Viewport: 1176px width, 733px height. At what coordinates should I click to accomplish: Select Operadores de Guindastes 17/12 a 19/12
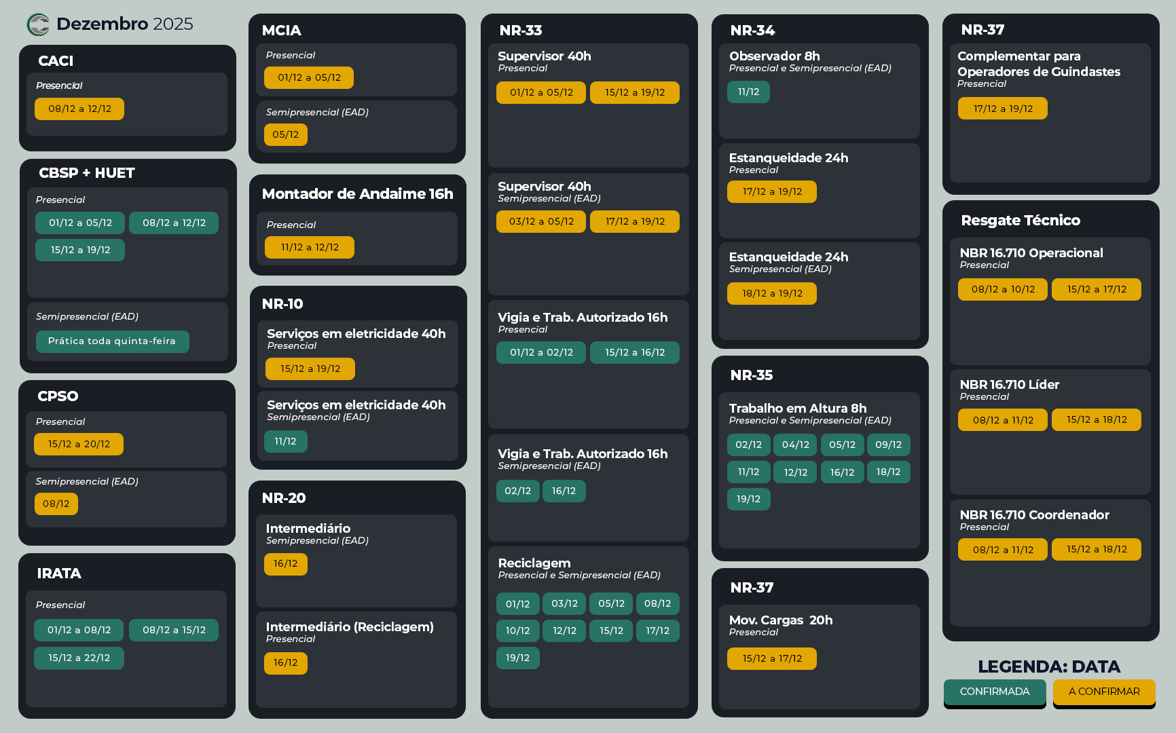(1003, 109)
